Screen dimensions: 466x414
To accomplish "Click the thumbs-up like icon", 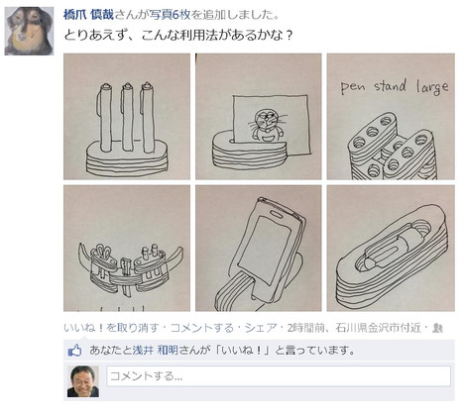I will [74, 351].
